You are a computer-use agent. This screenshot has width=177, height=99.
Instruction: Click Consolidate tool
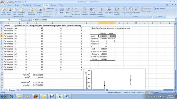tap(109, 11)
